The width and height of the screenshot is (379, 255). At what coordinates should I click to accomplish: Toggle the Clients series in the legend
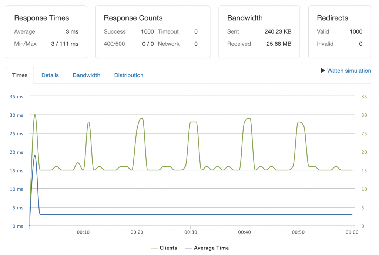tap(164, 248)
